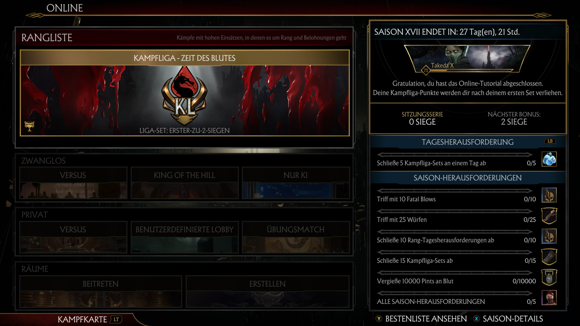Screen dimensions: 580x326
Task: Select the 15 Kampfliga-Sets gear reward icon
Action: pos(549,257)
